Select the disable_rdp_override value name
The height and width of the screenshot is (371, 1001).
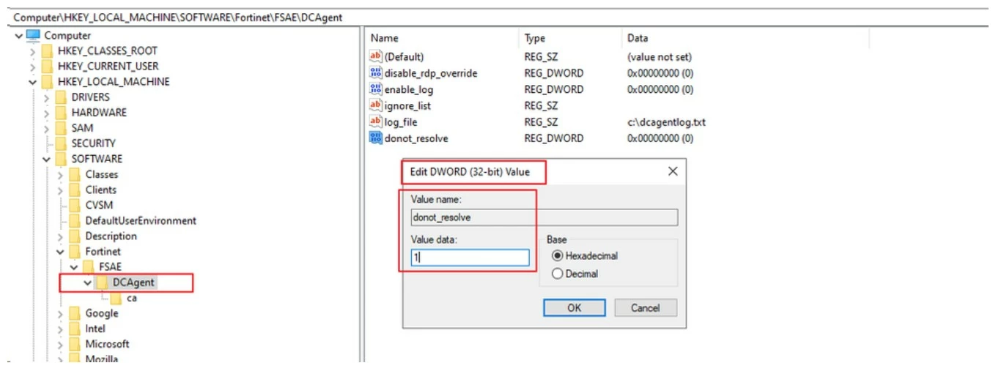(431, 74)
